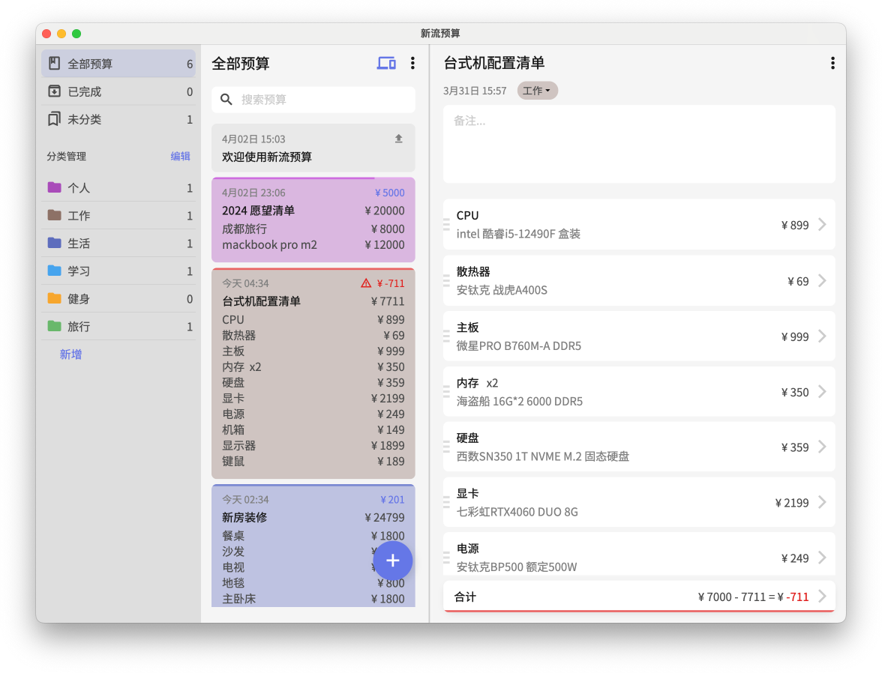Click the green 旅行 folder icon
This screenshot has width=882, height=673.
(x=54, y=326)
